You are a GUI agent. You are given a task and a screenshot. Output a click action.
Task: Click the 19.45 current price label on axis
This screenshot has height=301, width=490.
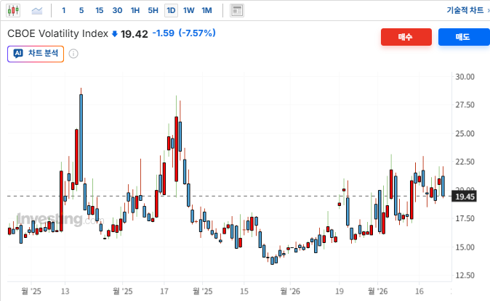point(465,197)
